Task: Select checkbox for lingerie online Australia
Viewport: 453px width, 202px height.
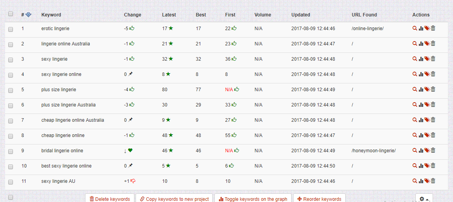Action: point(11,45)
